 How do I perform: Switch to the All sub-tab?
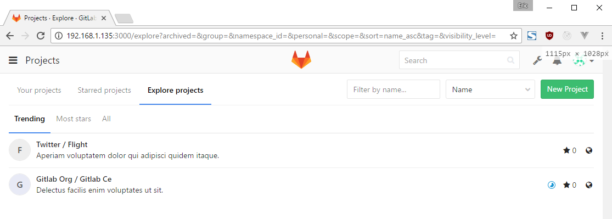(x=106, y=119)
